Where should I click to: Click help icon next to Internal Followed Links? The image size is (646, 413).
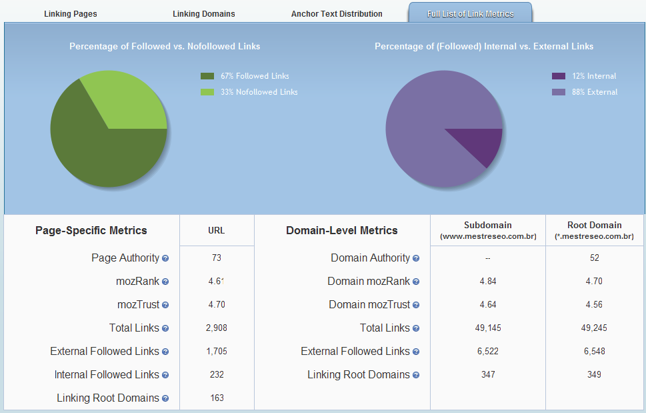click(x=165, y=375)
